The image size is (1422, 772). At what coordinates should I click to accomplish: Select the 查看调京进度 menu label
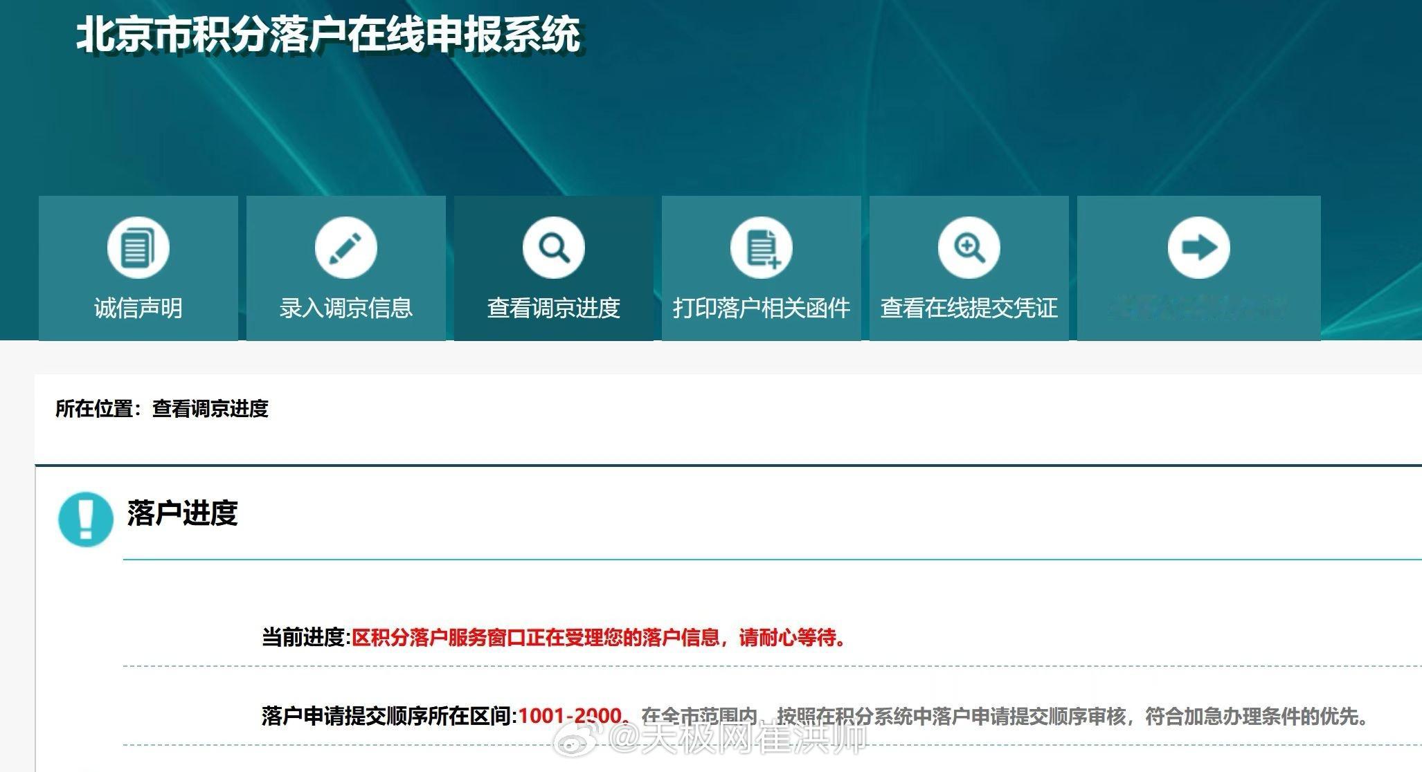pyautogui.click(x=553, y=308)
